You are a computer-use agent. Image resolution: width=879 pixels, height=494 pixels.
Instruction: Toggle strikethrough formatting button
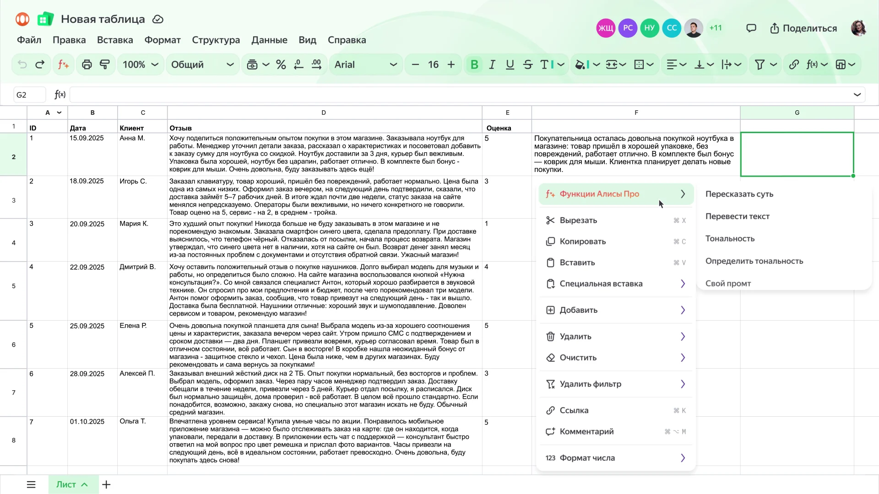click(x=528, y=64)
